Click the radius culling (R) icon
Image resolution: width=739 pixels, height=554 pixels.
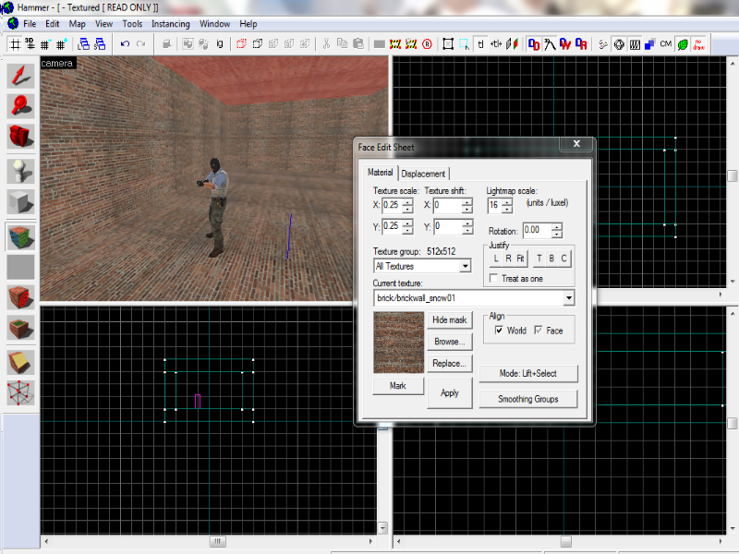[x=427, y=44]
